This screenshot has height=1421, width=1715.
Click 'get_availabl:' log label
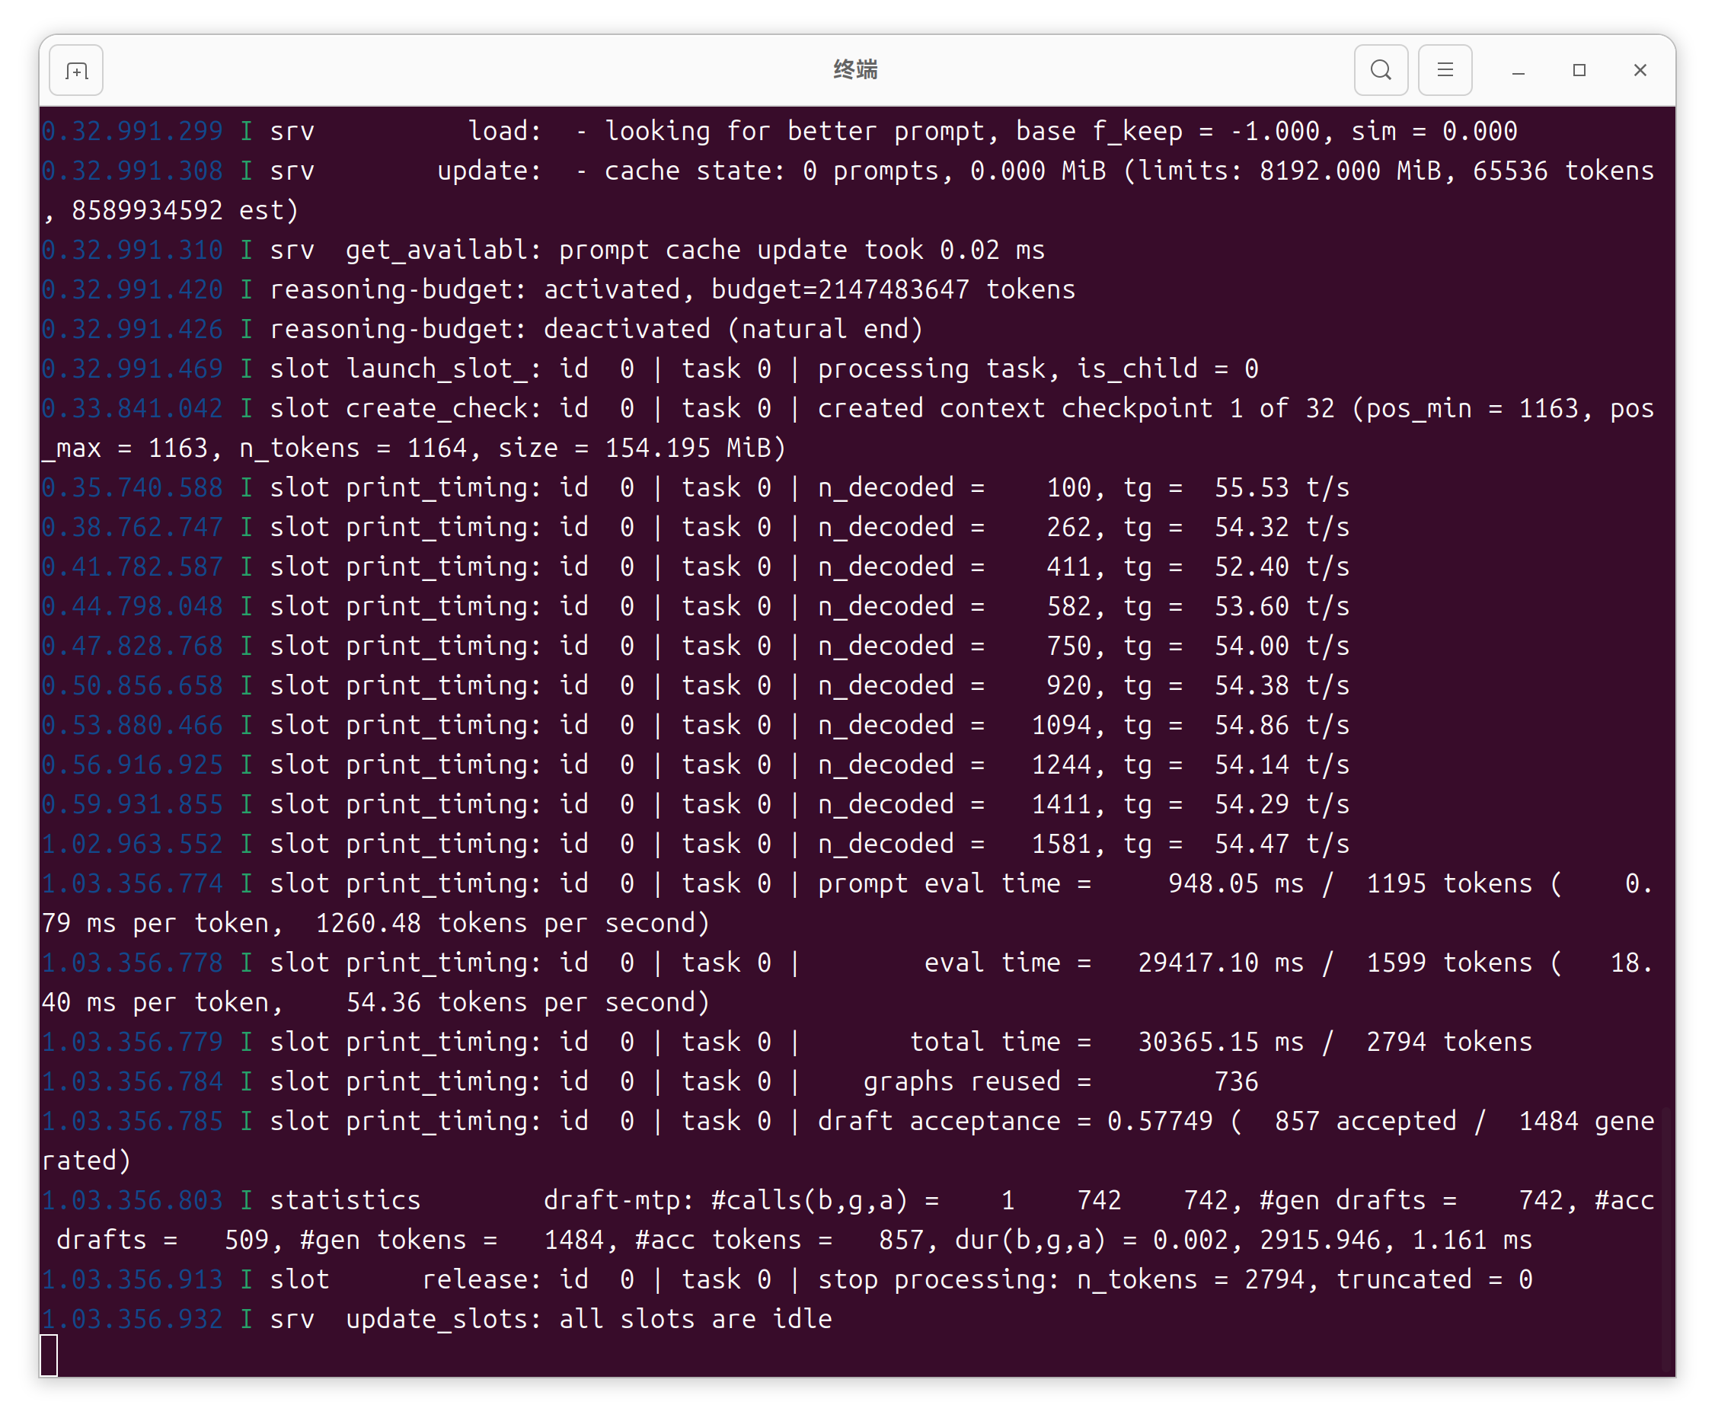[443, 251]
